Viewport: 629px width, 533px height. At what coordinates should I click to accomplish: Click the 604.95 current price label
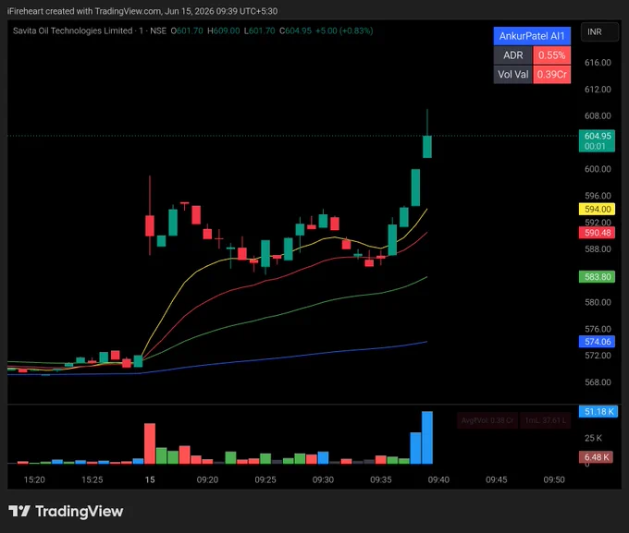pyautogui.click(x=597, y=140)
